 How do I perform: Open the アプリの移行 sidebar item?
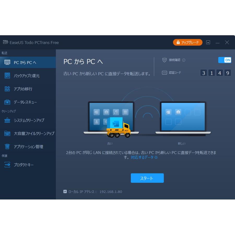[x=28, y=89]
